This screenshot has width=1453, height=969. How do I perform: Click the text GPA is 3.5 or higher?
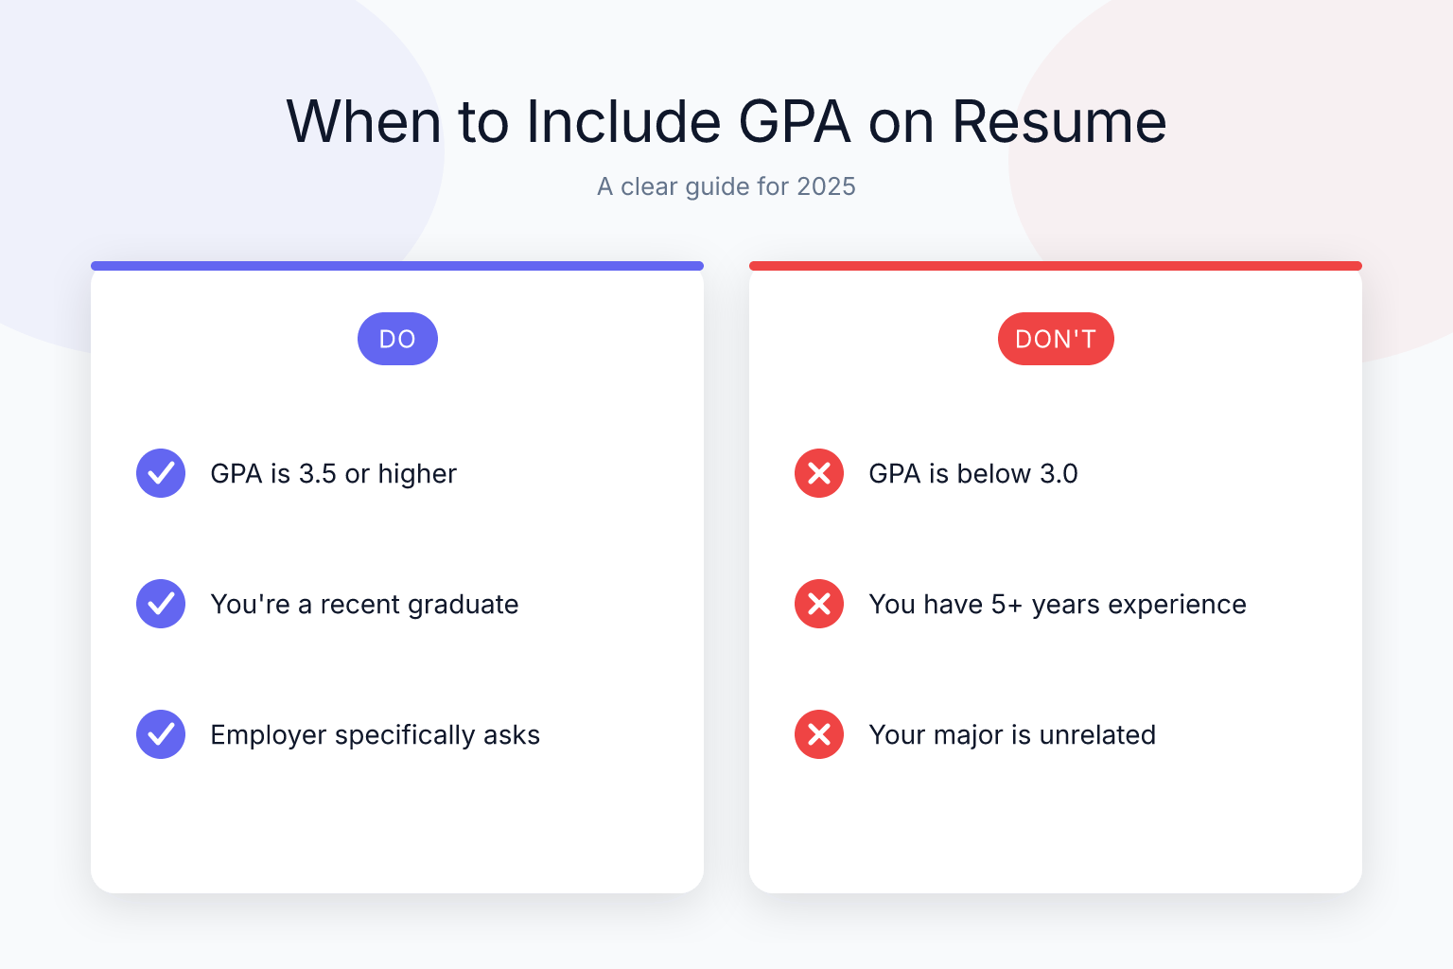(x=333, y=473)
